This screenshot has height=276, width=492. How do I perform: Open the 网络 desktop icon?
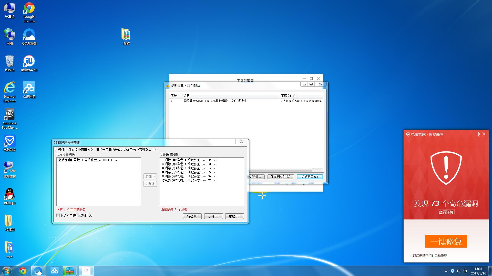pyautogui.click(x=9, y=37)
